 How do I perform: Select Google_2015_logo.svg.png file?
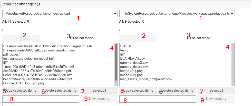[23, 83]
